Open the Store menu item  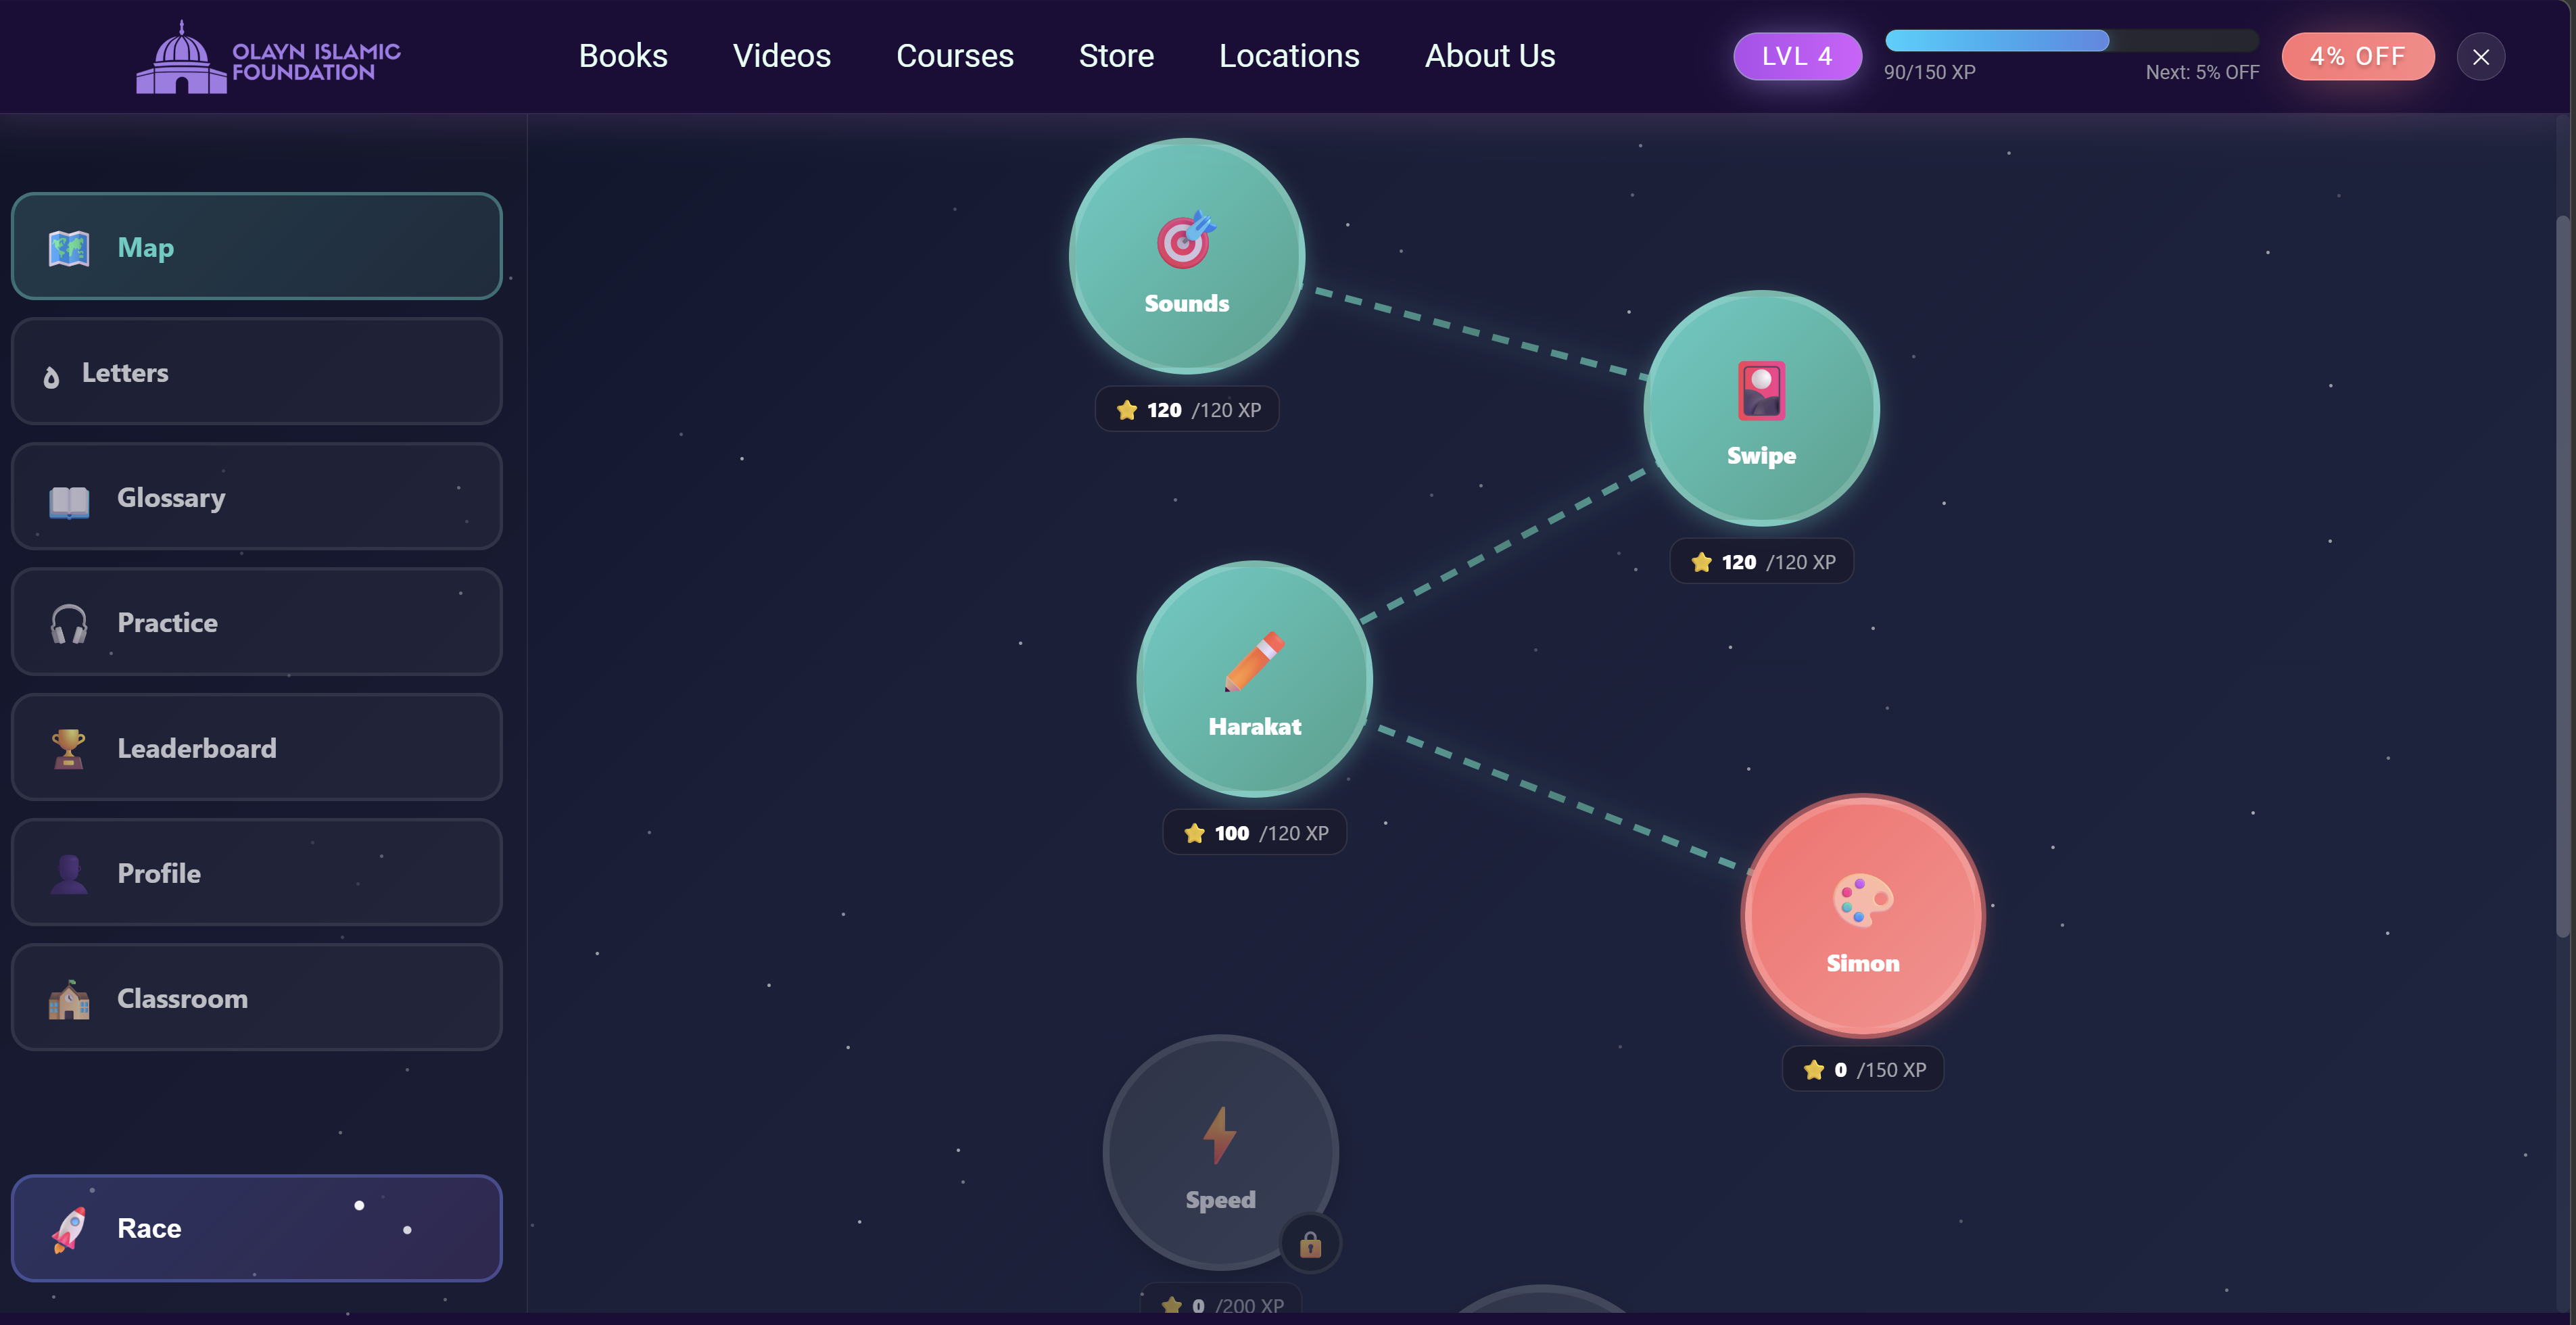[1116, 56]
